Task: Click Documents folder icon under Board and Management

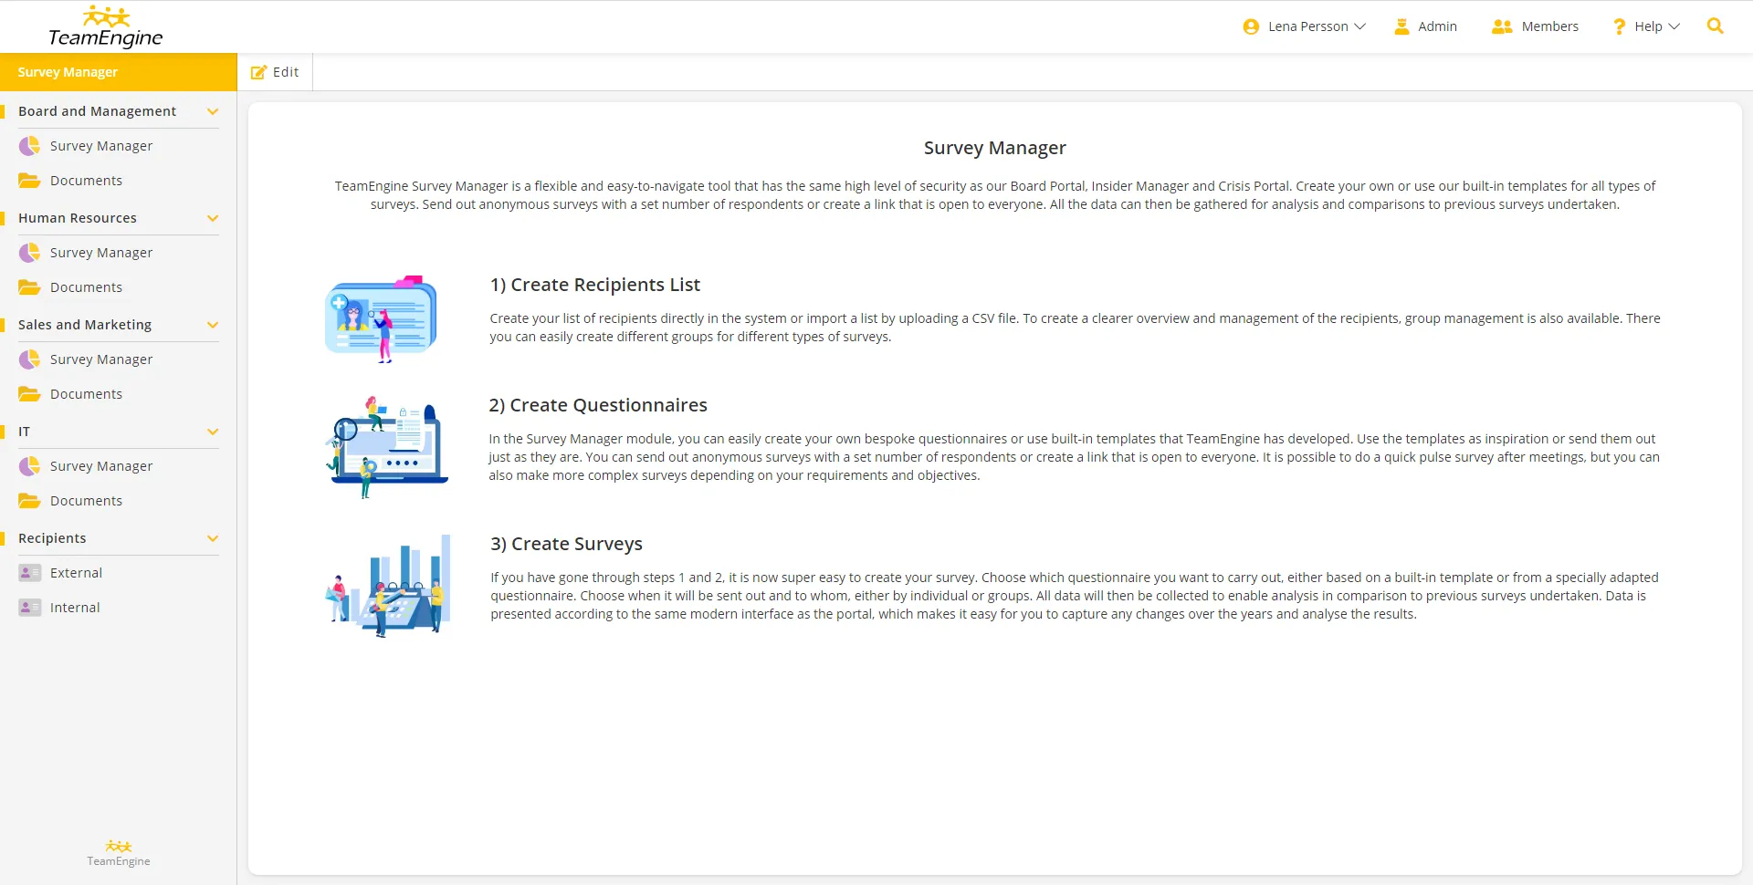Action: tap(29, 181)
